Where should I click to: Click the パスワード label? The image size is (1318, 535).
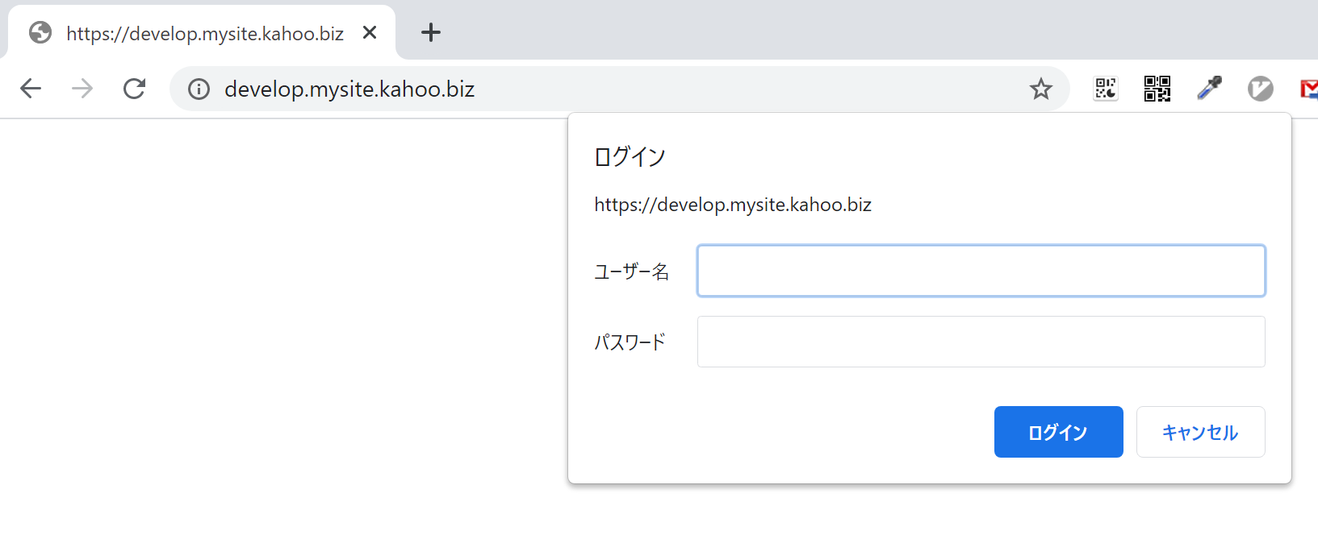pos(630,342)
